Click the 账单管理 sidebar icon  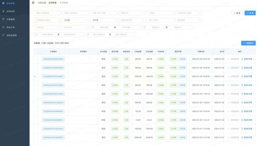click(x=3, y=3)
